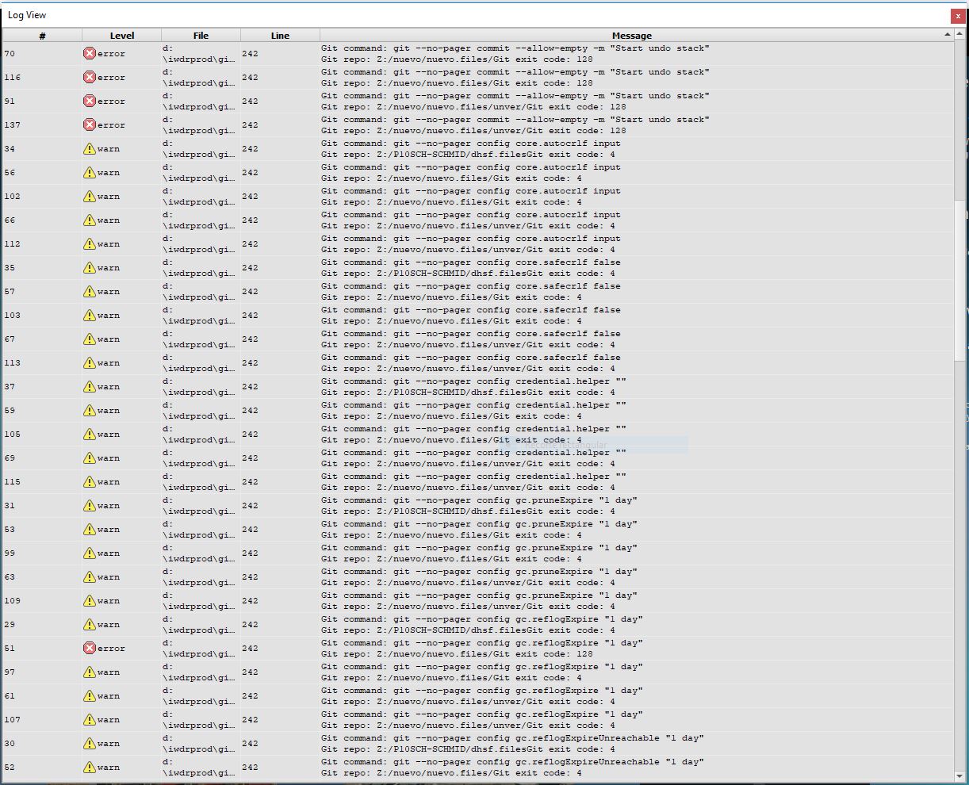Click the sort arrow in the Message header
This screenshot has height=785, width=969.
[948, 35]
